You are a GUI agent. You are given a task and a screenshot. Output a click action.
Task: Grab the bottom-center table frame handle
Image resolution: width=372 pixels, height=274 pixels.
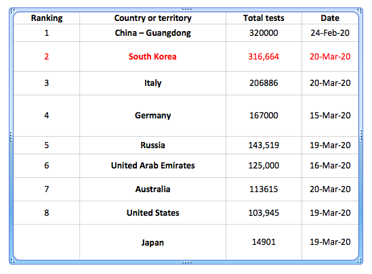186,262
